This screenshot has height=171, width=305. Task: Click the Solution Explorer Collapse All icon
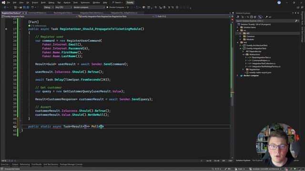coord(252,17)
